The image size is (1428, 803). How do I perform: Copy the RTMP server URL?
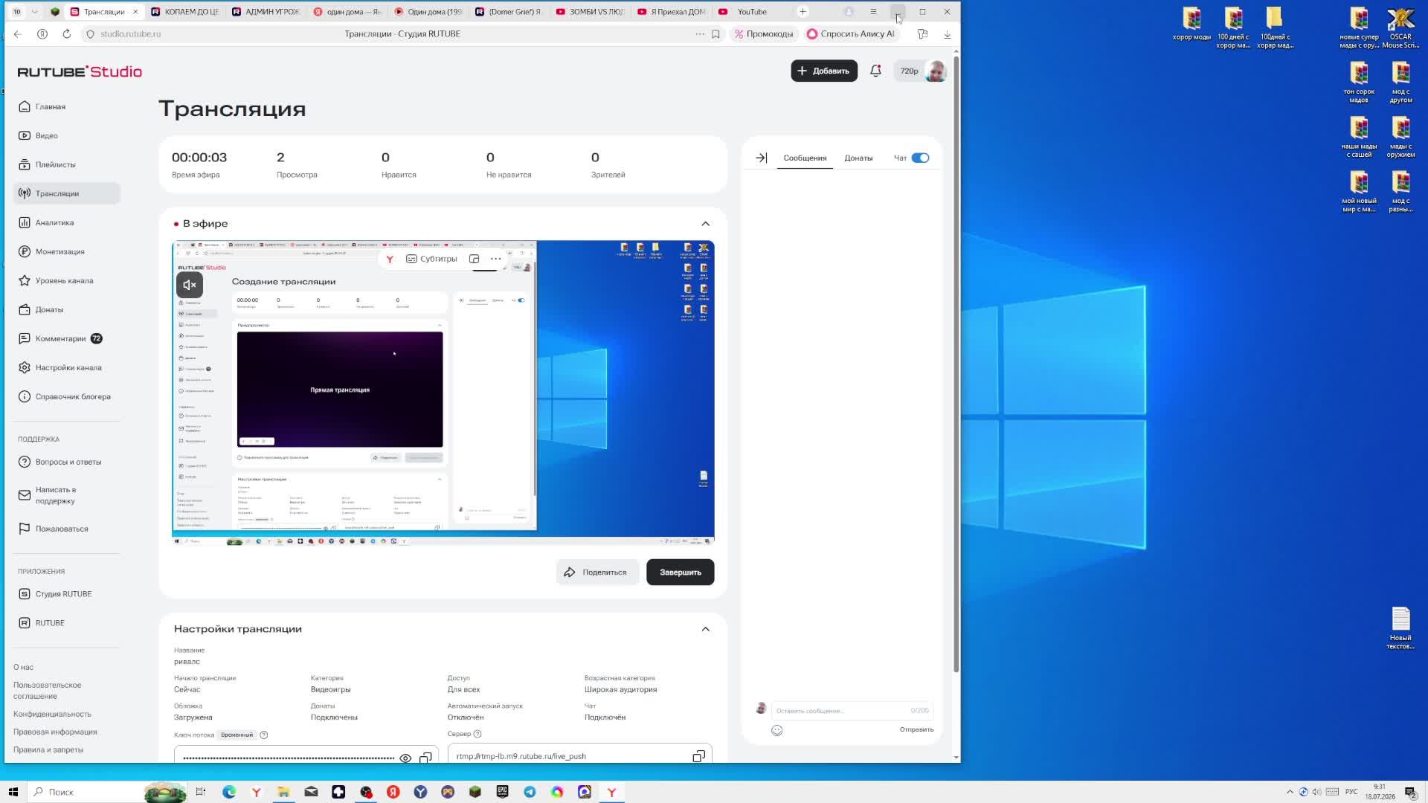[698, 756]
